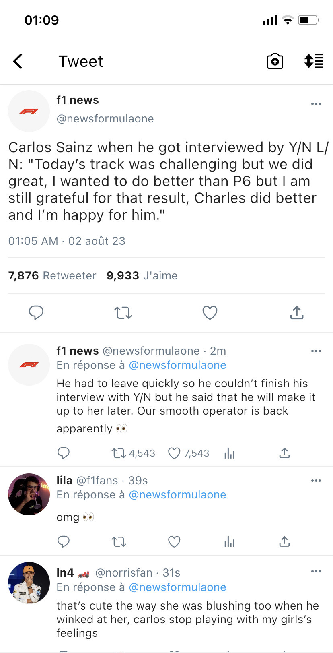Tap the back arrow in header

[18, 62]
